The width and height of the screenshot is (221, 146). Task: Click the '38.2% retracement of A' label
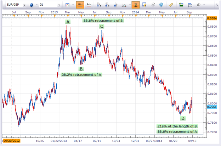81,75
